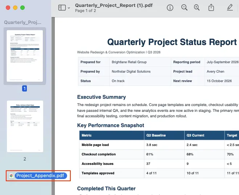Screen dimensions: 239x195
Task: Expand the sidebar view dropdown chevron
Action: point(69,8)
